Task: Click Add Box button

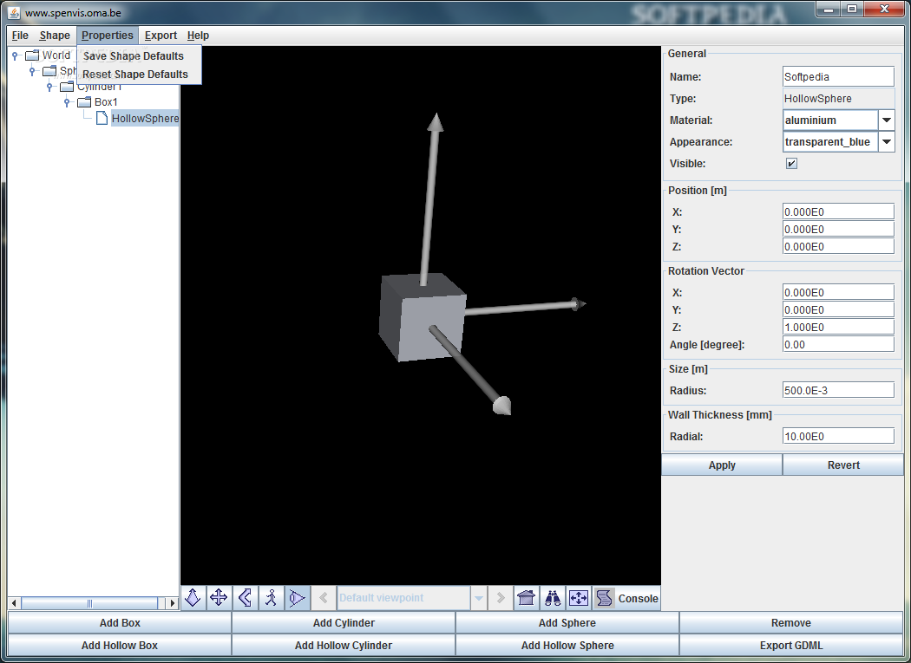Action: pos(120,623)
